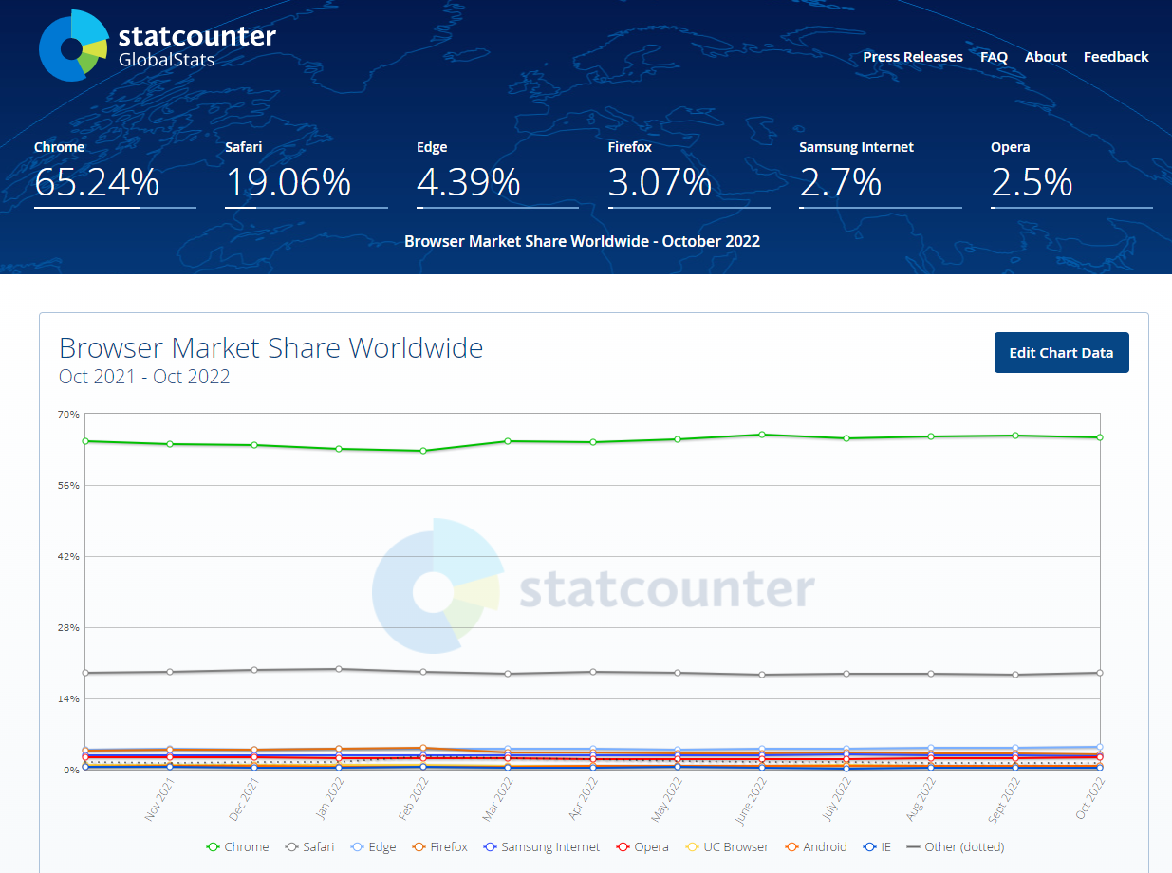
Task: Select the Firefox 3.07% stat
Action: [x=689, y=174]
